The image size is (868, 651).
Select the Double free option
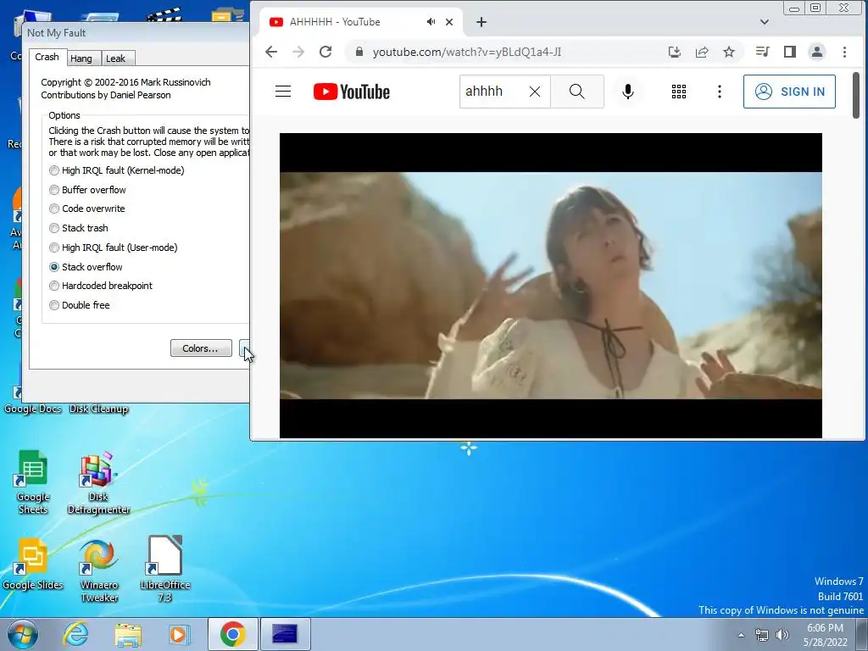(x=80, y=305)
